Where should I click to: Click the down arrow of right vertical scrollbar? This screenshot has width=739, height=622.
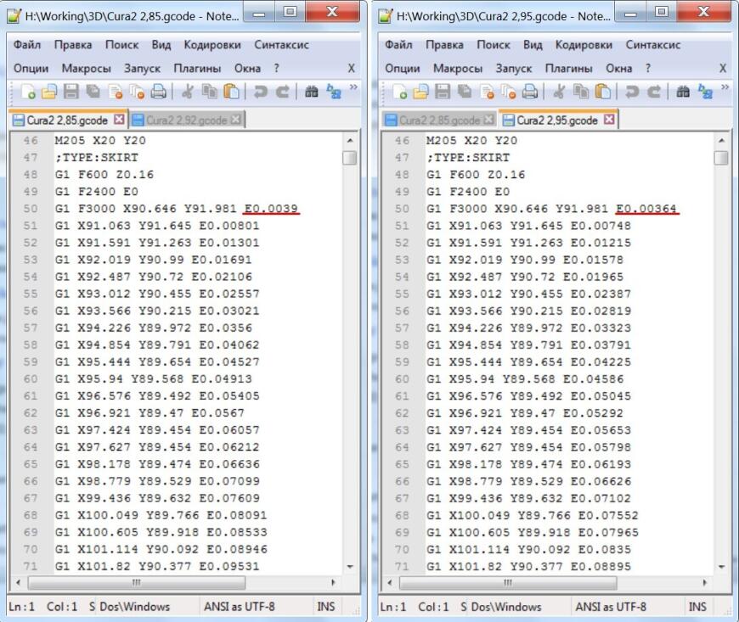click(721, 567)
